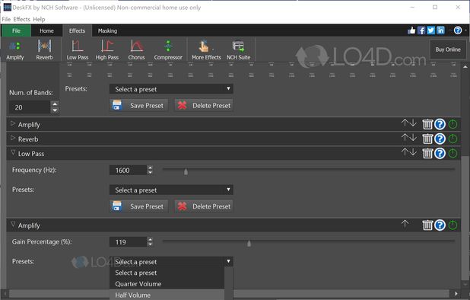The image size is (470, 300).
Task: Open help from the top-right question icon
Action: pyautogui.click(x=458, y=30)
